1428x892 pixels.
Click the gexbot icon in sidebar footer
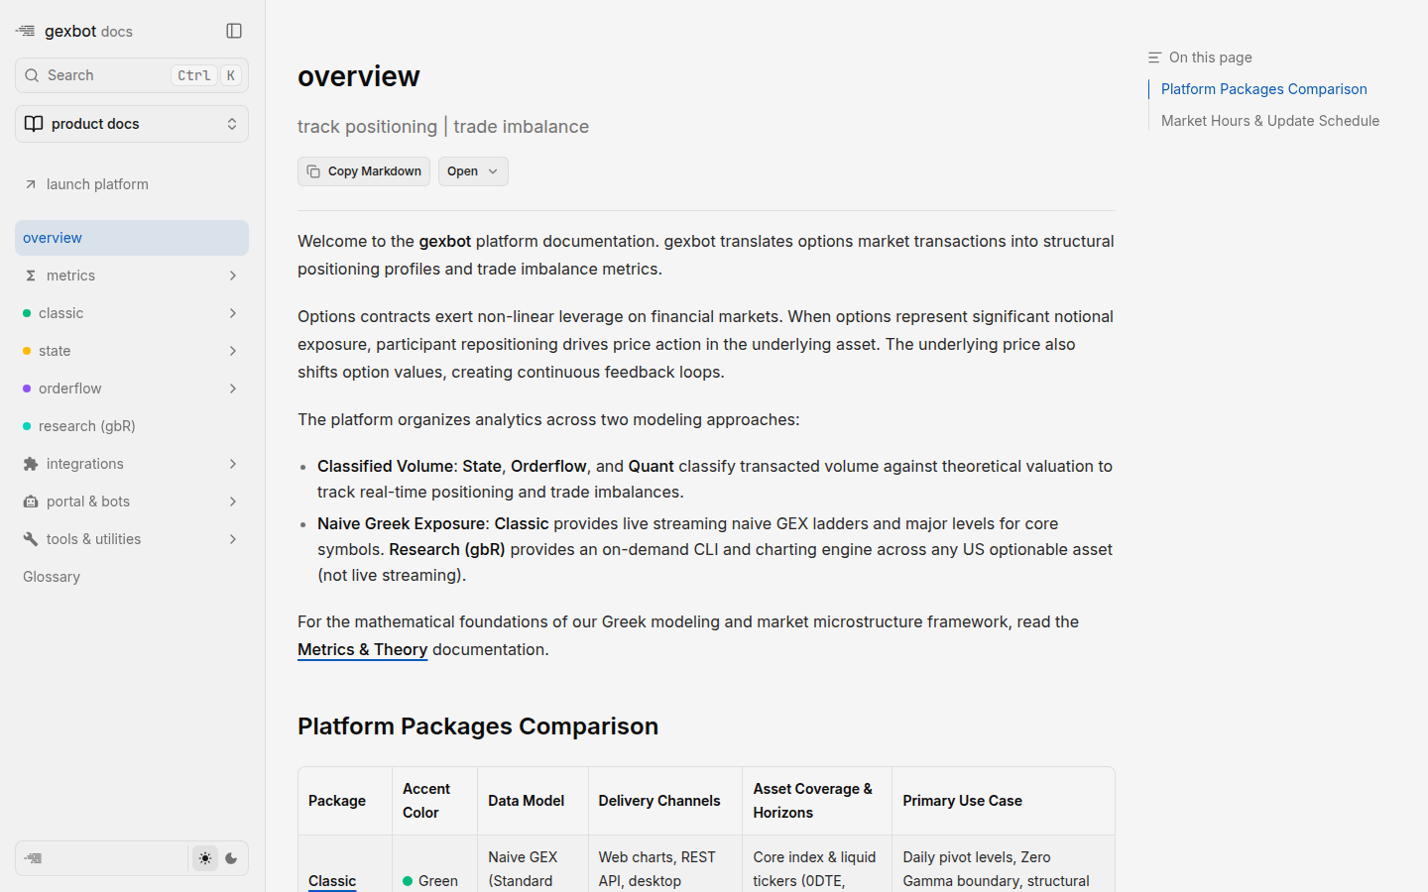pyautogui.click(x=34, y=858)
